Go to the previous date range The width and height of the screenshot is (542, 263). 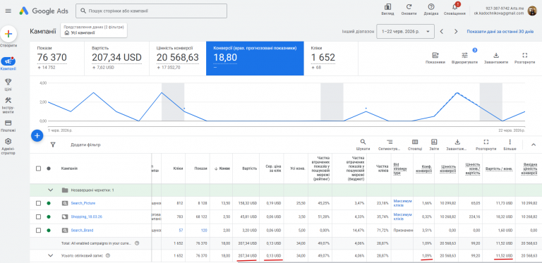[x=441, y=32]
